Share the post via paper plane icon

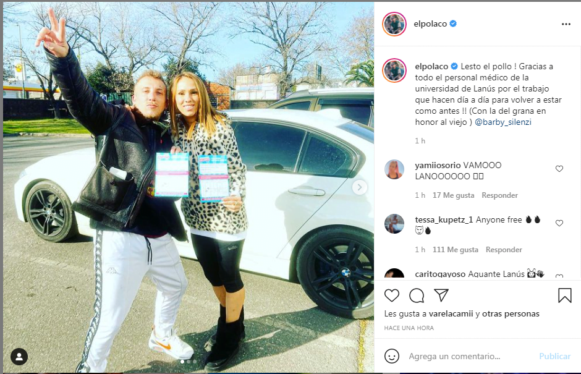441,295
